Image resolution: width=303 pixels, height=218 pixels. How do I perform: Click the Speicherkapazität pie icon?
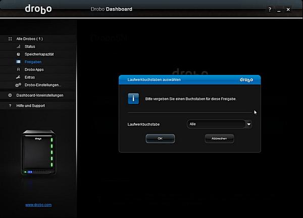point(18,54)
